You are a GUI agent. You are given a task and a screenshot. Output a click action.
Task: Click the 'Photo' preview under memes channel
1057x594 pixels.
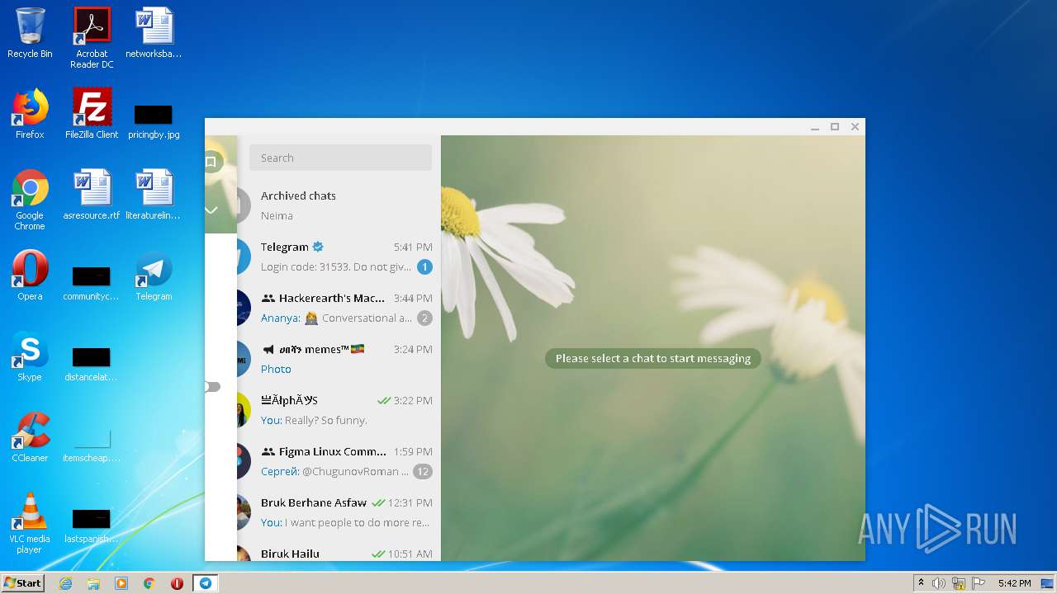(276, 369)
